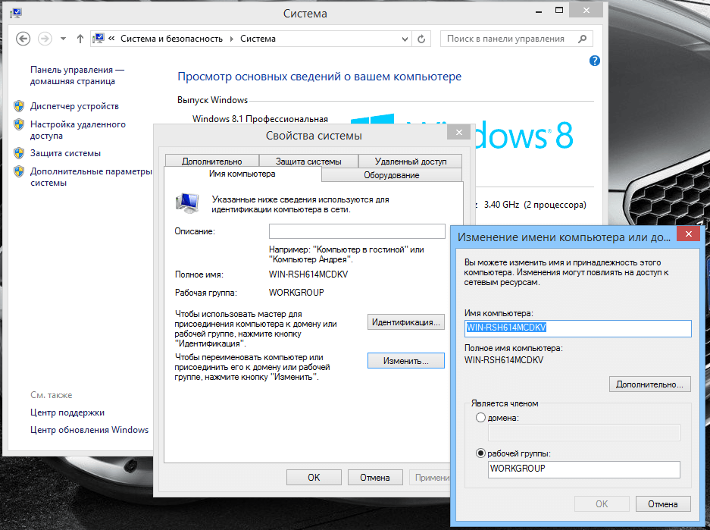Click the Дополнительно... button in rename dialog
Screen dimensions: 710x530
pos(650,384)
